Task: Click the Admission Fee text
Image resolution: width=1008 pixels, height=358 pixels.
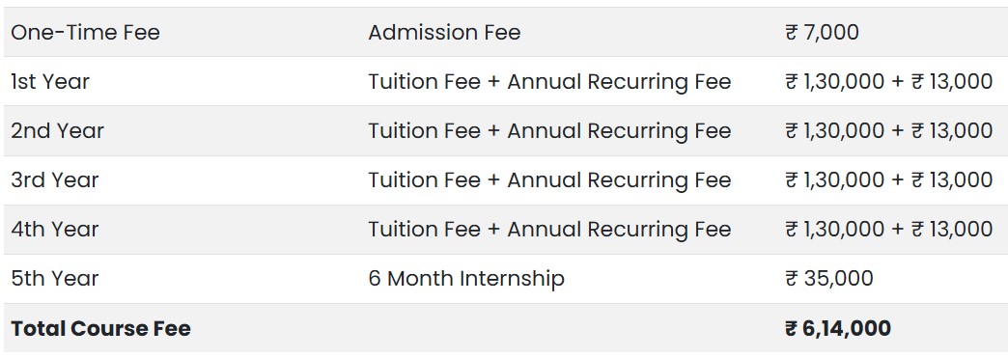Action: pos(444,32)
